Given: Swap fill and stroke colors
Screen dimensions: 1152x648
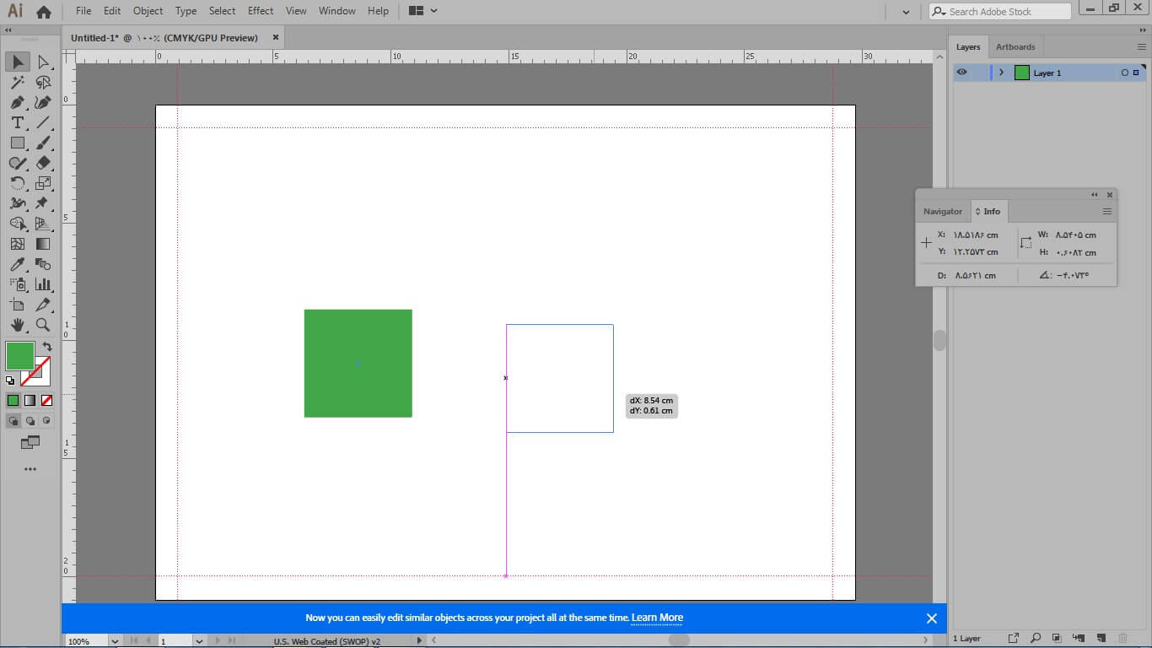Looking at the screenshot, I should point(47,347).
